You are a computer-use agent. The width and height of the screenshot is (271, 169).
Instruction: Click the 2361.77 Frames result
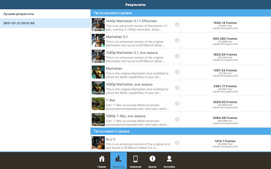pos(225,86)
